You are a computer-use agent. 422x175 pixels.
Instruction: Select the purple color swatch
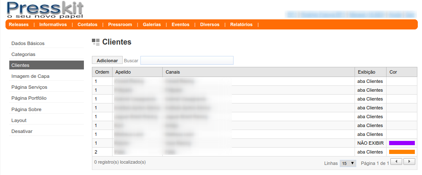(x=402, y=143)
